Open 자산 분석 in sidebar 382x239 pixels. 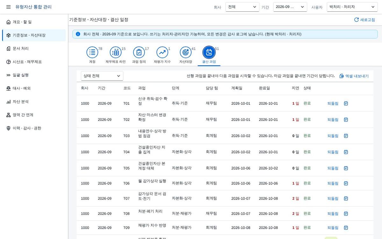[x=34, y=102]
